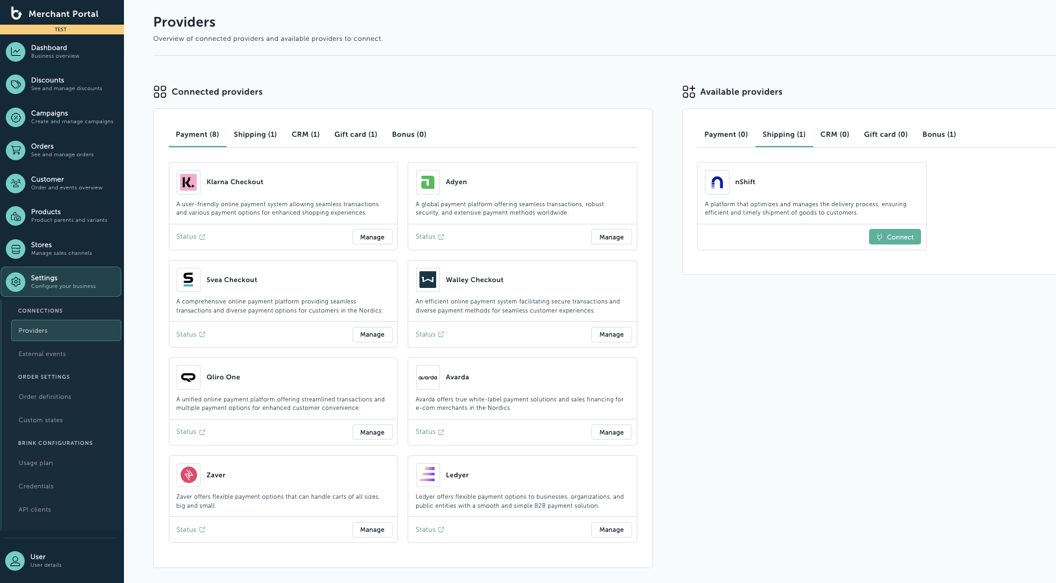The height and width of the screenshot is (583, 1056).
Task: Open Ledyer Status link
Action: (x=430, y=530)
